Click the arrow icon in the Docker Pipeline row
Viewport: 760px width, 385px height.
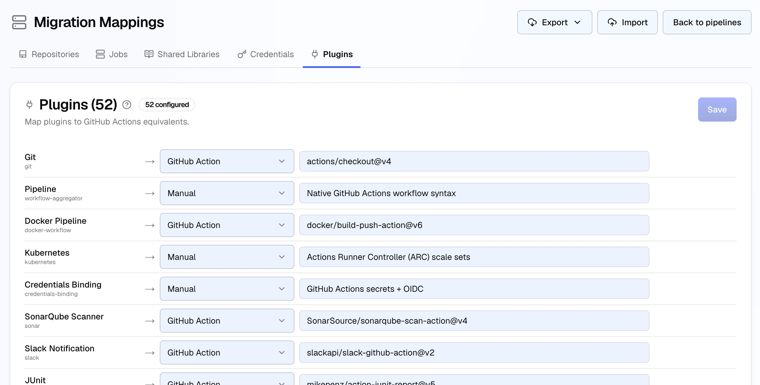click(x=150, y=225)
